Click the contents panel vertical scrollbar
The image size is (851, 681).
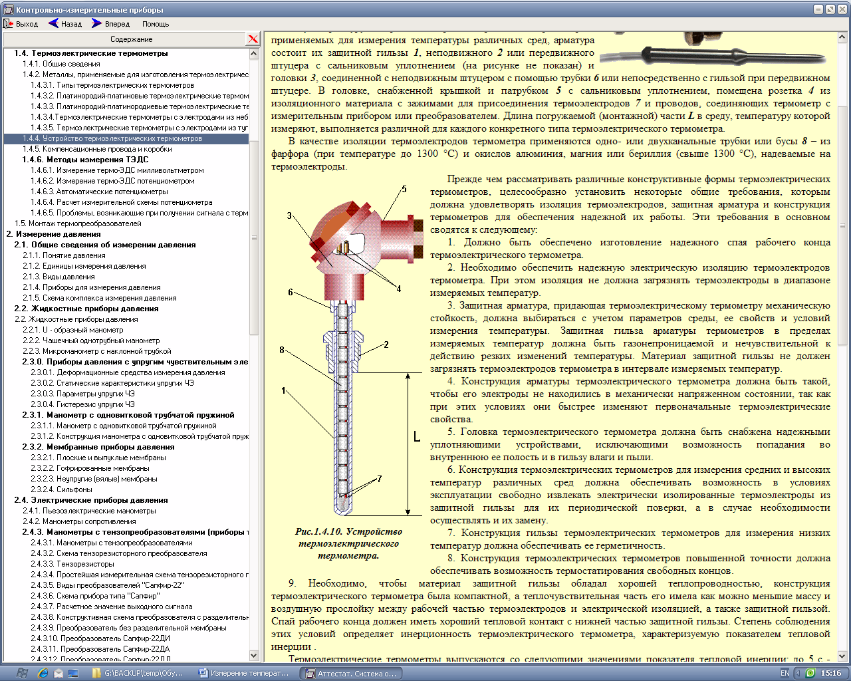pos(254,354)
